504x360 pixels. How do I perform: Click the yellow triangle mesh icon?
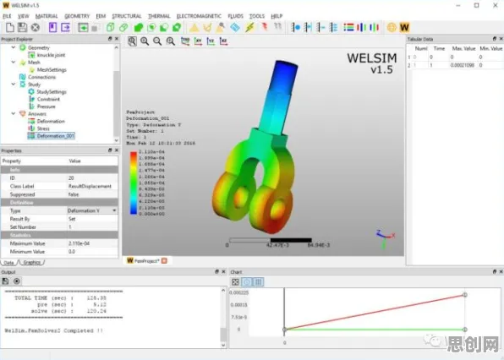tap(194, 28)
